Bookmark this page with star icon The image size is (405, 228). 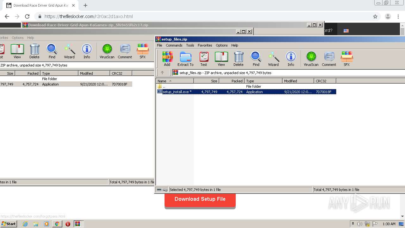(375, 16)
